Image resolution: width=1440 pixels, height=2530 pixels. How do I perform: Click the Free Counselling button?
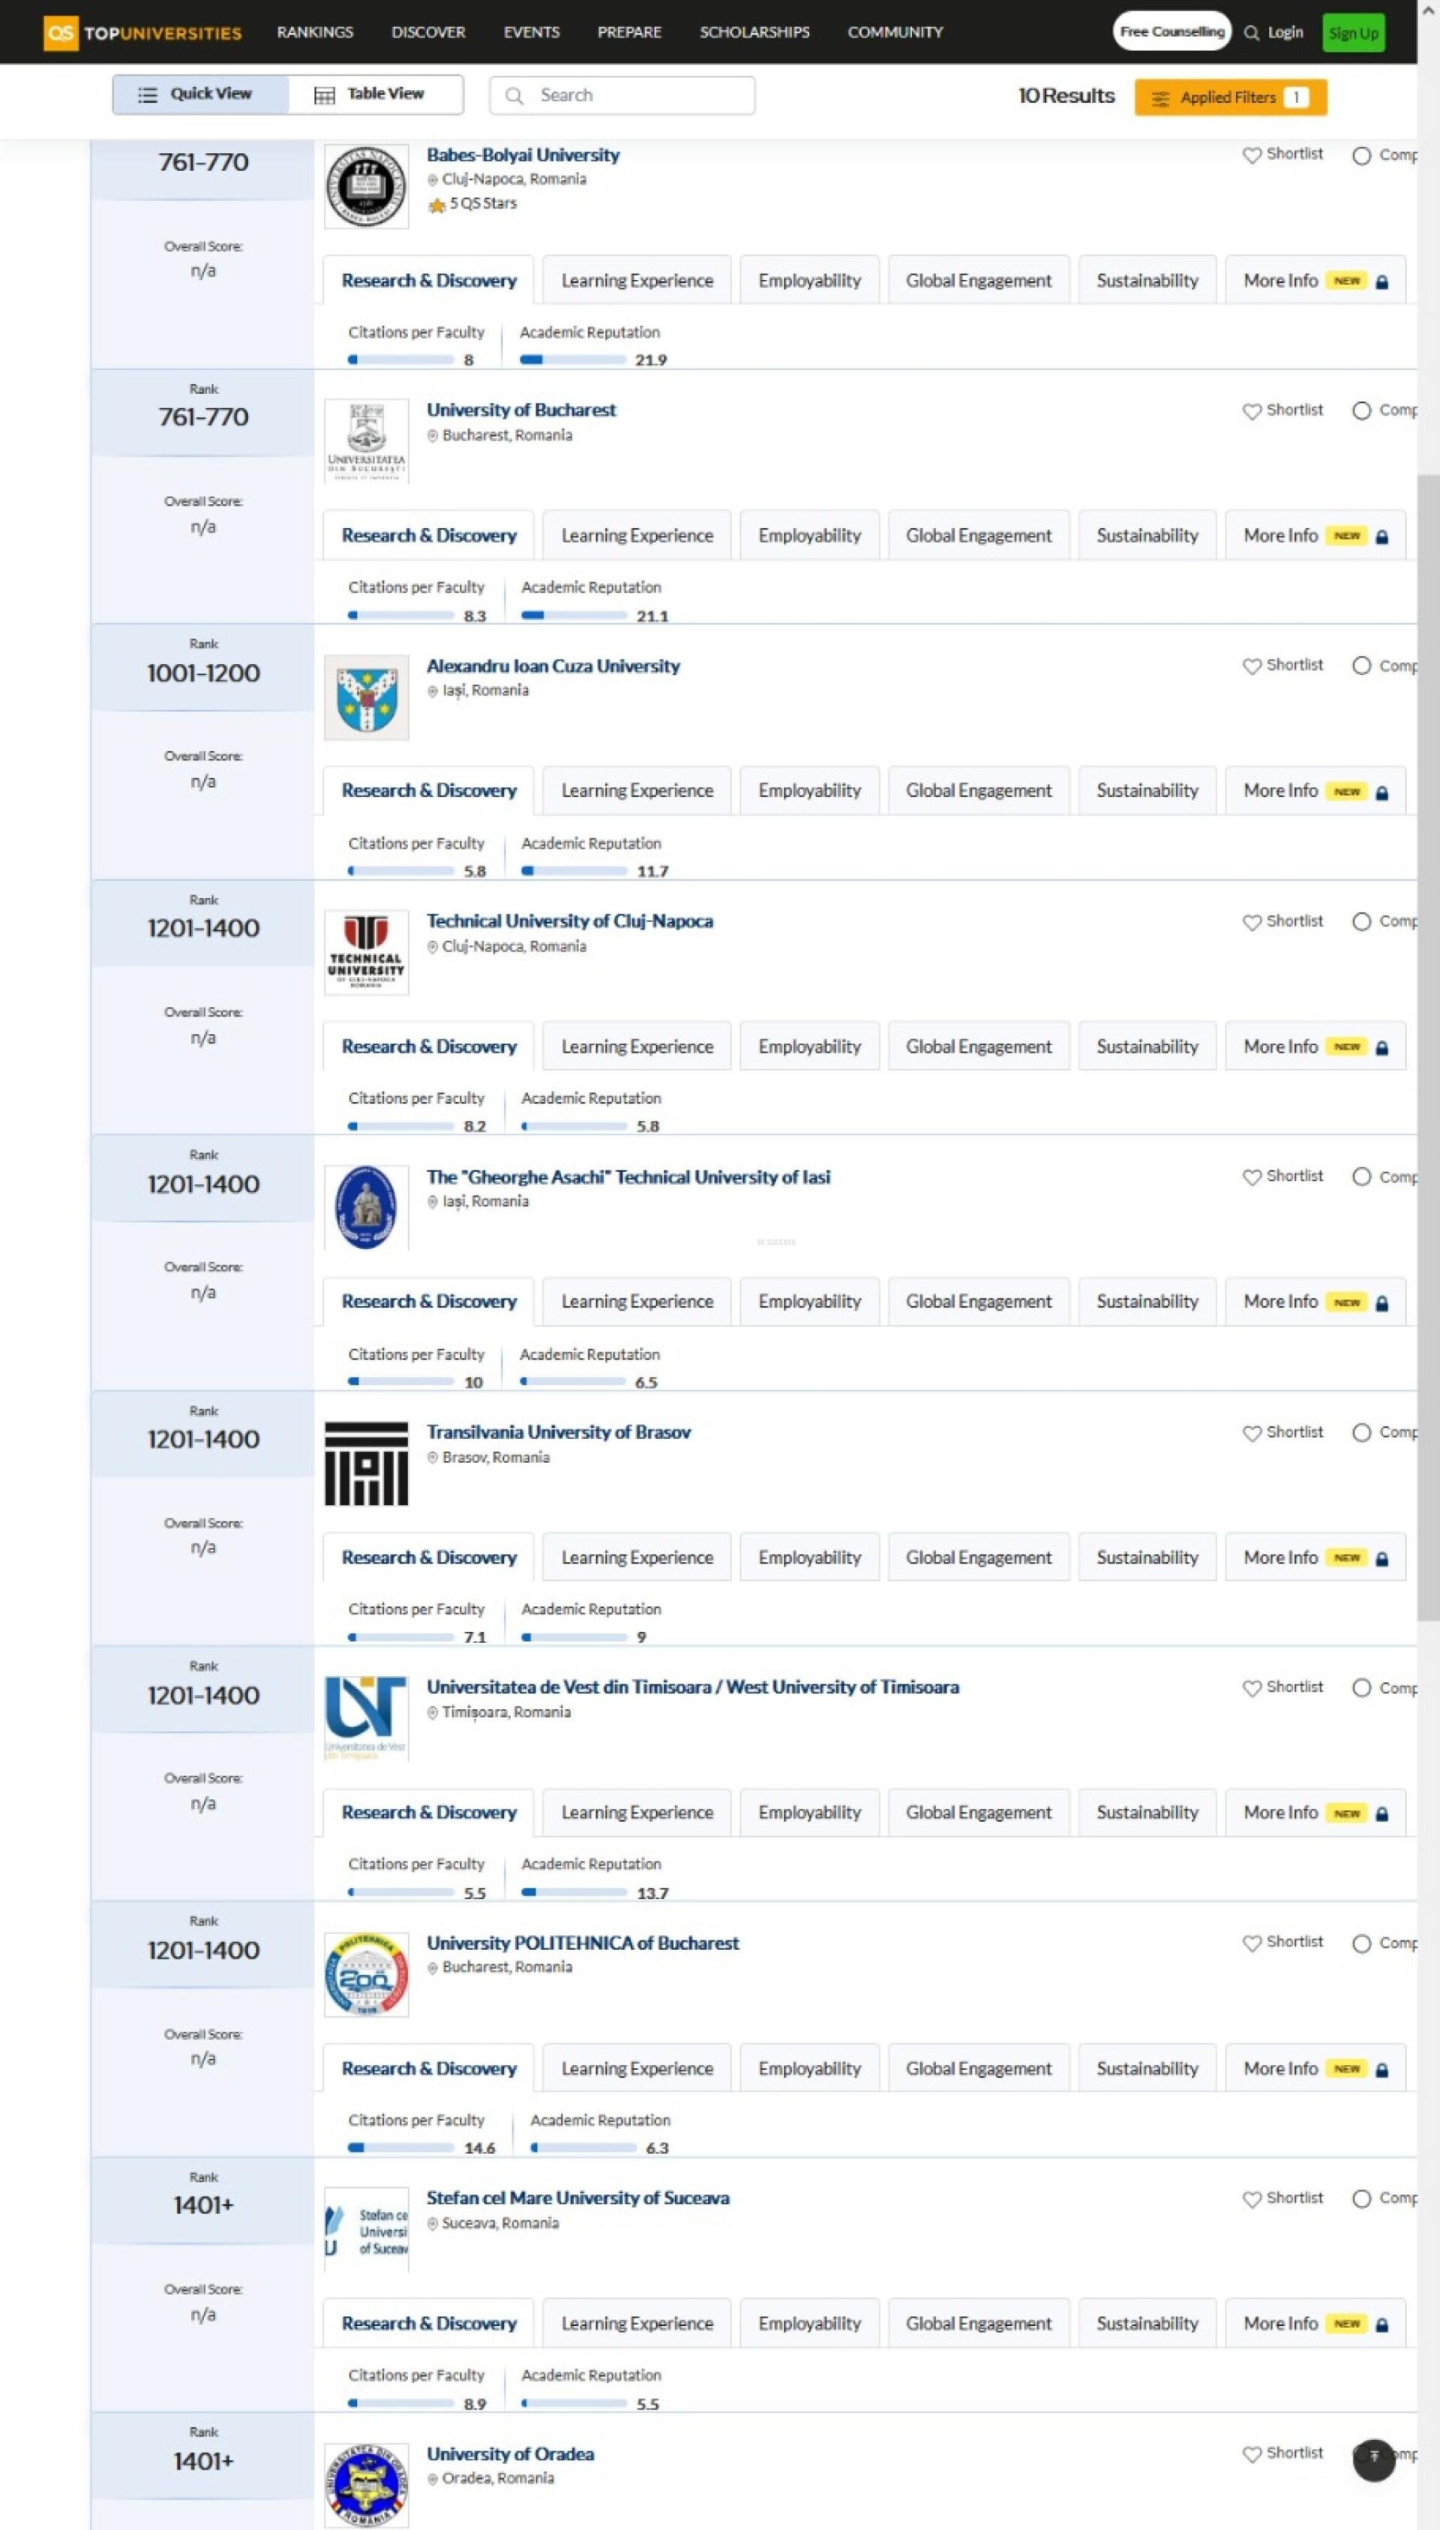coord(1172,32)
